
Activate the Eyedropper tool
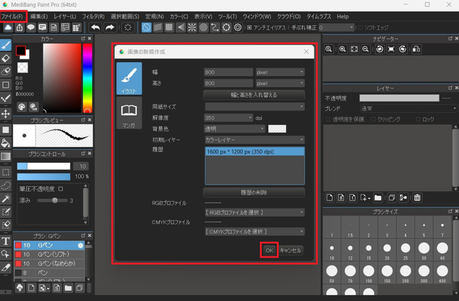pyautogui.click(x=6, y=267)
